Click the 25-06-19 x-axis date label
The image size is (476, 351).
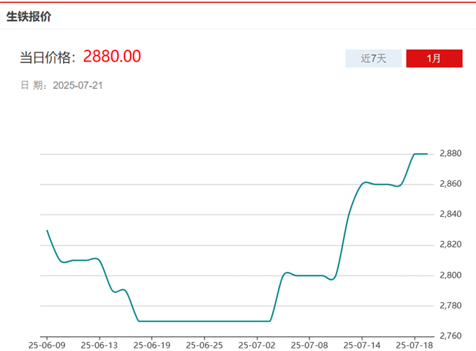pyautogui.click(x=152, y=345)
